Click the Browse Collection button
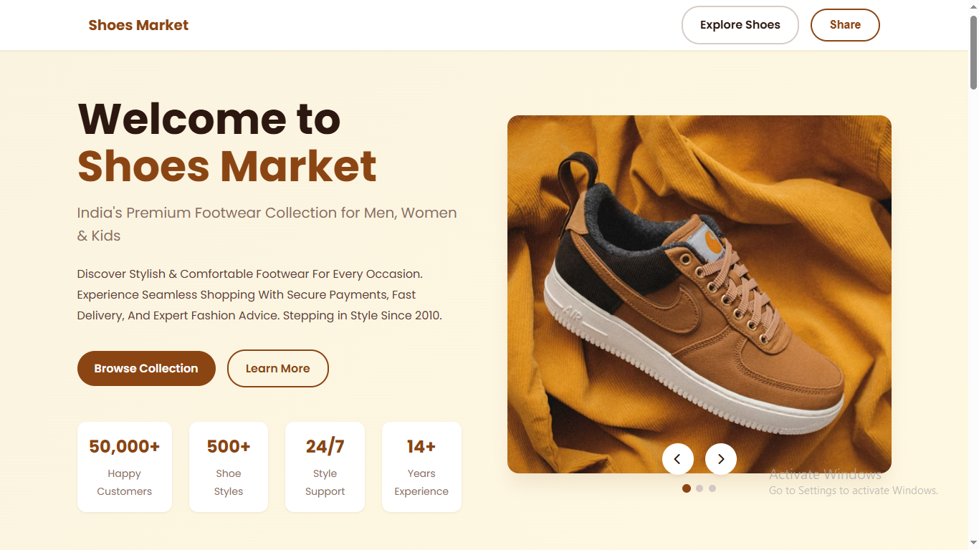This screenshot has height=550, width=979. pyautogui.click(x=146, y=368)
